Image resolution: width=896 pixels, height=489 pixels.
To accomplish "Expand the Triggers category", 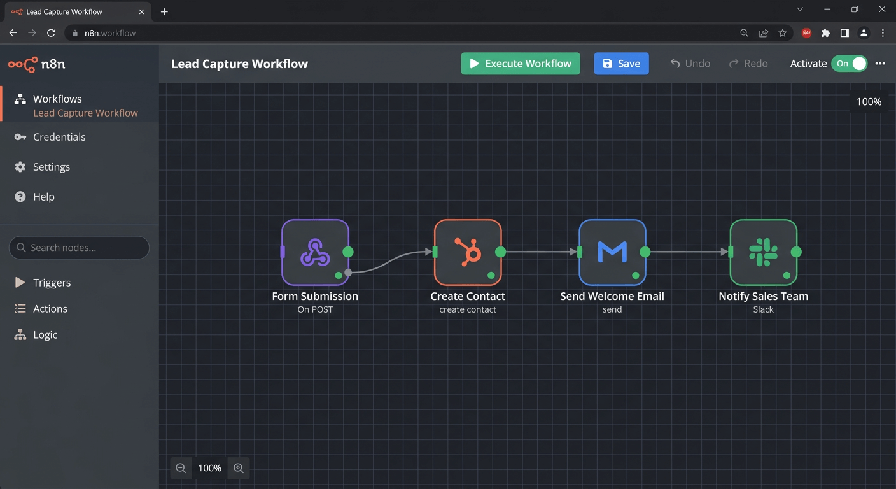I will 43,283.
